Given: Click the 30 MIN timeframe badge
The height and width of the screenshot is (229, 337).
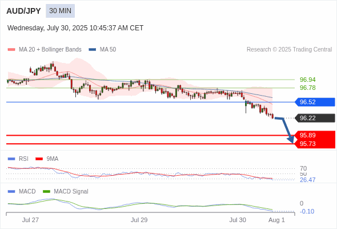Looking at the screenshot, I should click(x=60, y=11).
